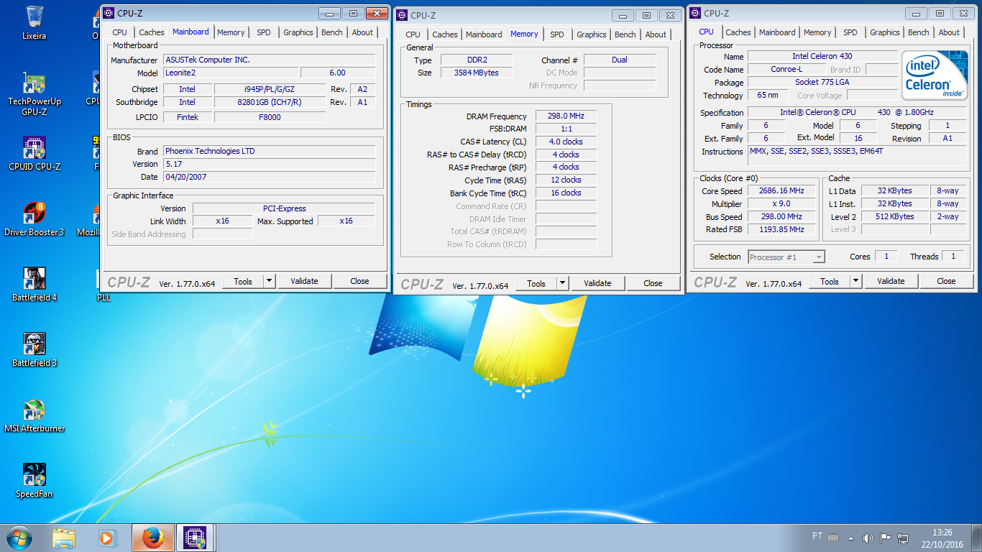The width and height of the screenshot is (982, 552).
Task: Click the 1193.85 MHz Rated FSB value
Action: coord(781,229)
